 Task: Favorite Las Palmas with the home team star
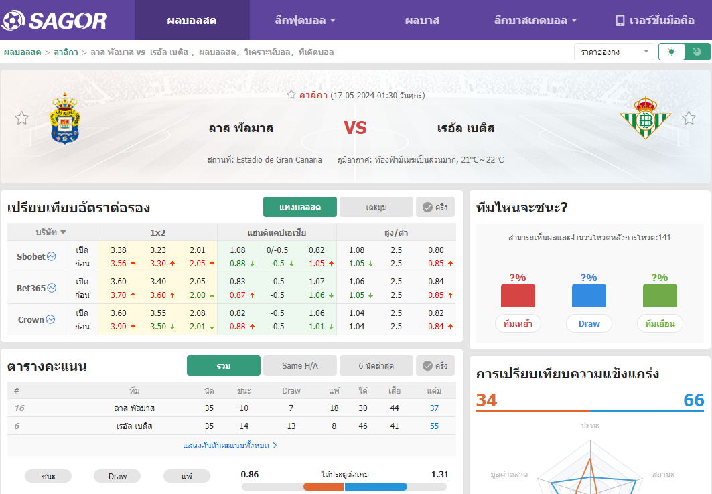pyautogui.click(x=22, y=118)
